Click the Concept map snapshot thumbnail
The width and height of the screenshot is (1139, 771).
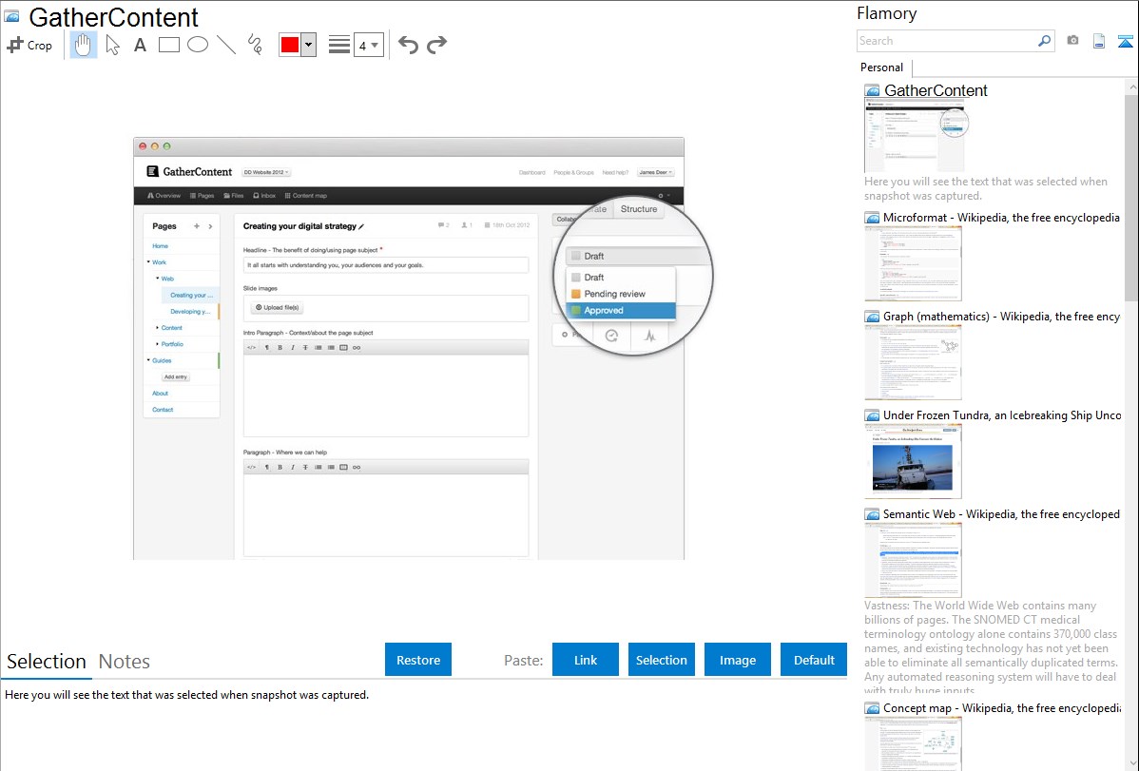click(x=913, y=743)
